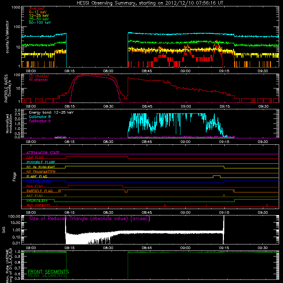Click the SAA FLAG label

[x=35, y=186]
